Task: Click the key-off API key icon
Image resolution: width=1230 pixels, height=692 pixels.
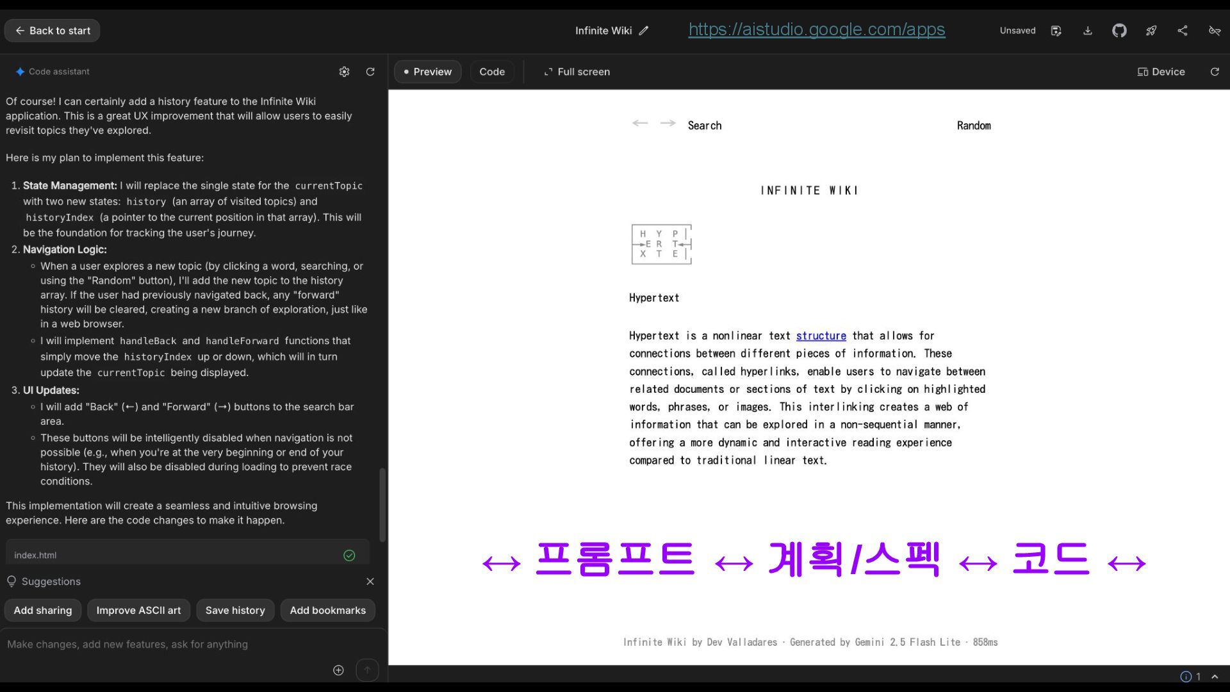Action: point(1214,31)
